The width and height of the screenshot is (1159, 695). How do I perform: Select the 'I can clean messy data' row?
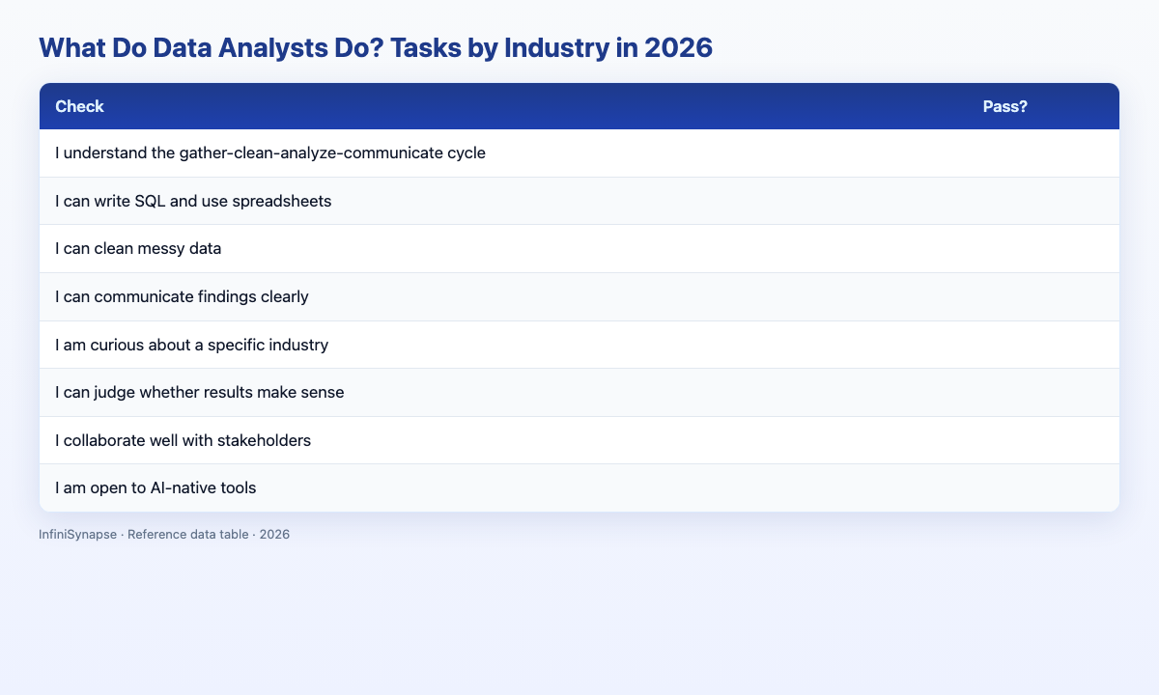click(x=579, y=249)
